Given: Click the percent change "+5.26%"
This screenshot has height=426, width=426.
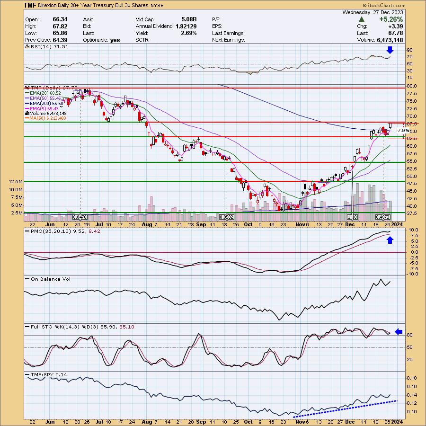Looking at the screenshot, I should coord(391,19).
